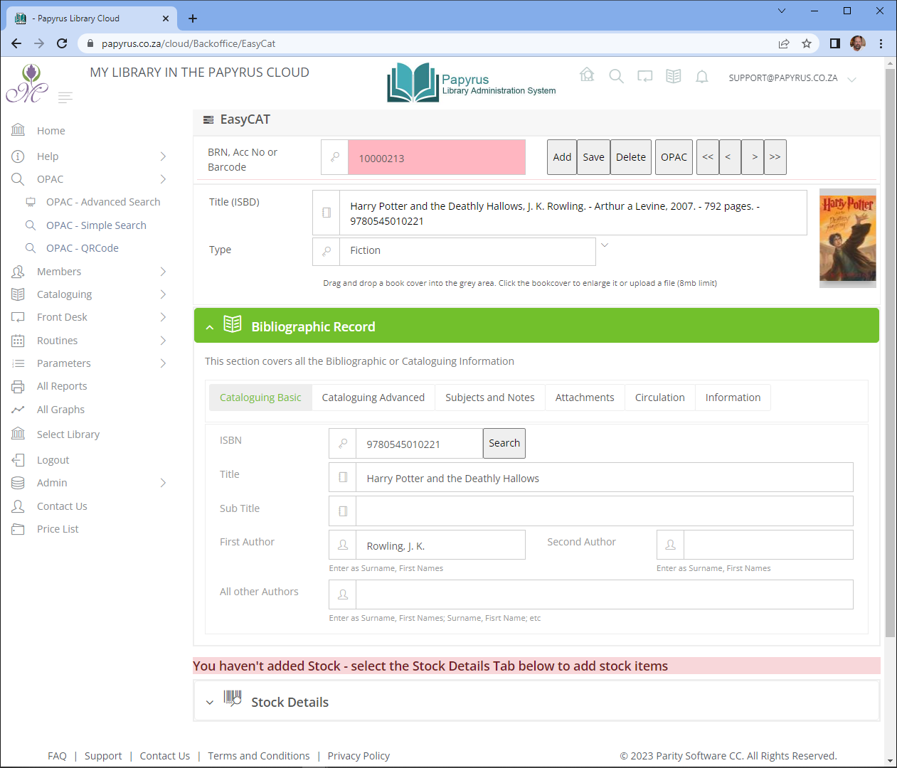The image size is (897, 768).
Task: Open the support account dropdown
Action: click(x=851, y=78)
